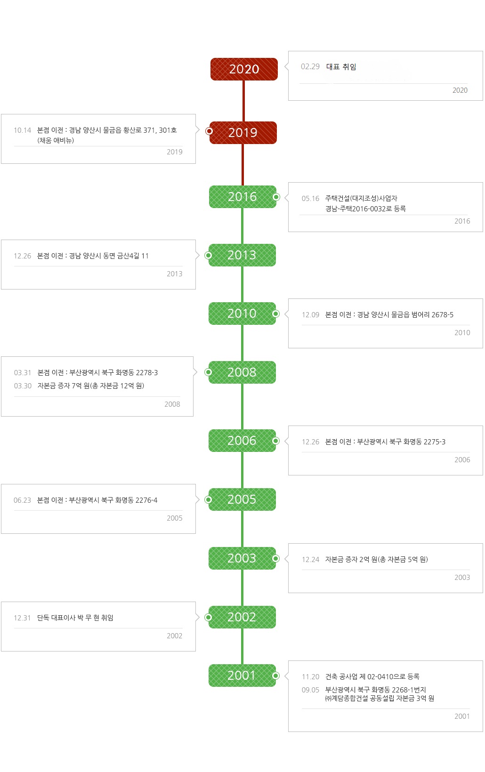Click the 05.16 주택건설 사업자 등록 entry
485x772 pixels.
coord(386,207)
